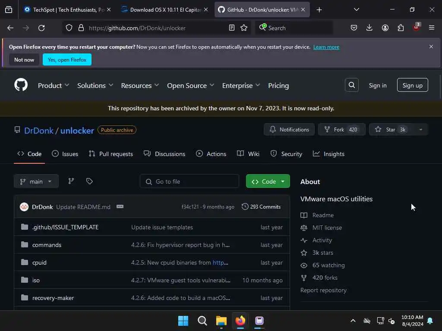
Task: Click the Sign up button
Action: [412, 85]
